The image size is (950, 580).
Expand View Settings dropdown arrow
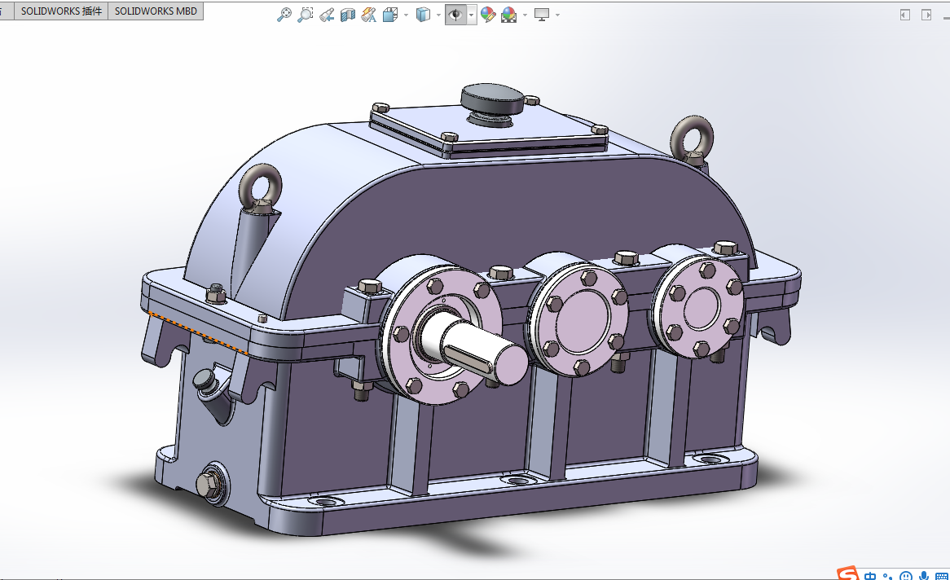[x=557, y=15]
